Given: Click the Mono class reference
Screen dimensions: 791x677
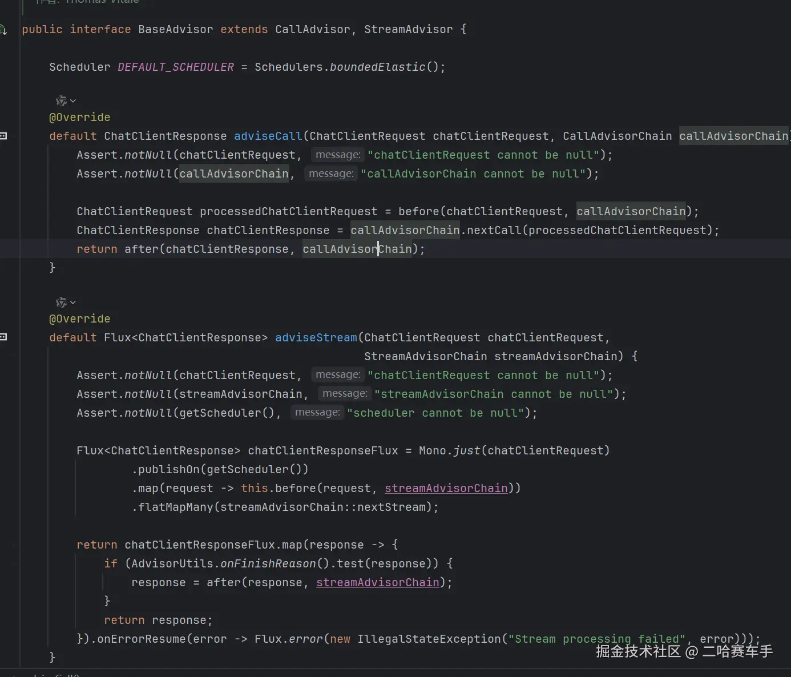Looking at the screenshot, I should (433, 450).
